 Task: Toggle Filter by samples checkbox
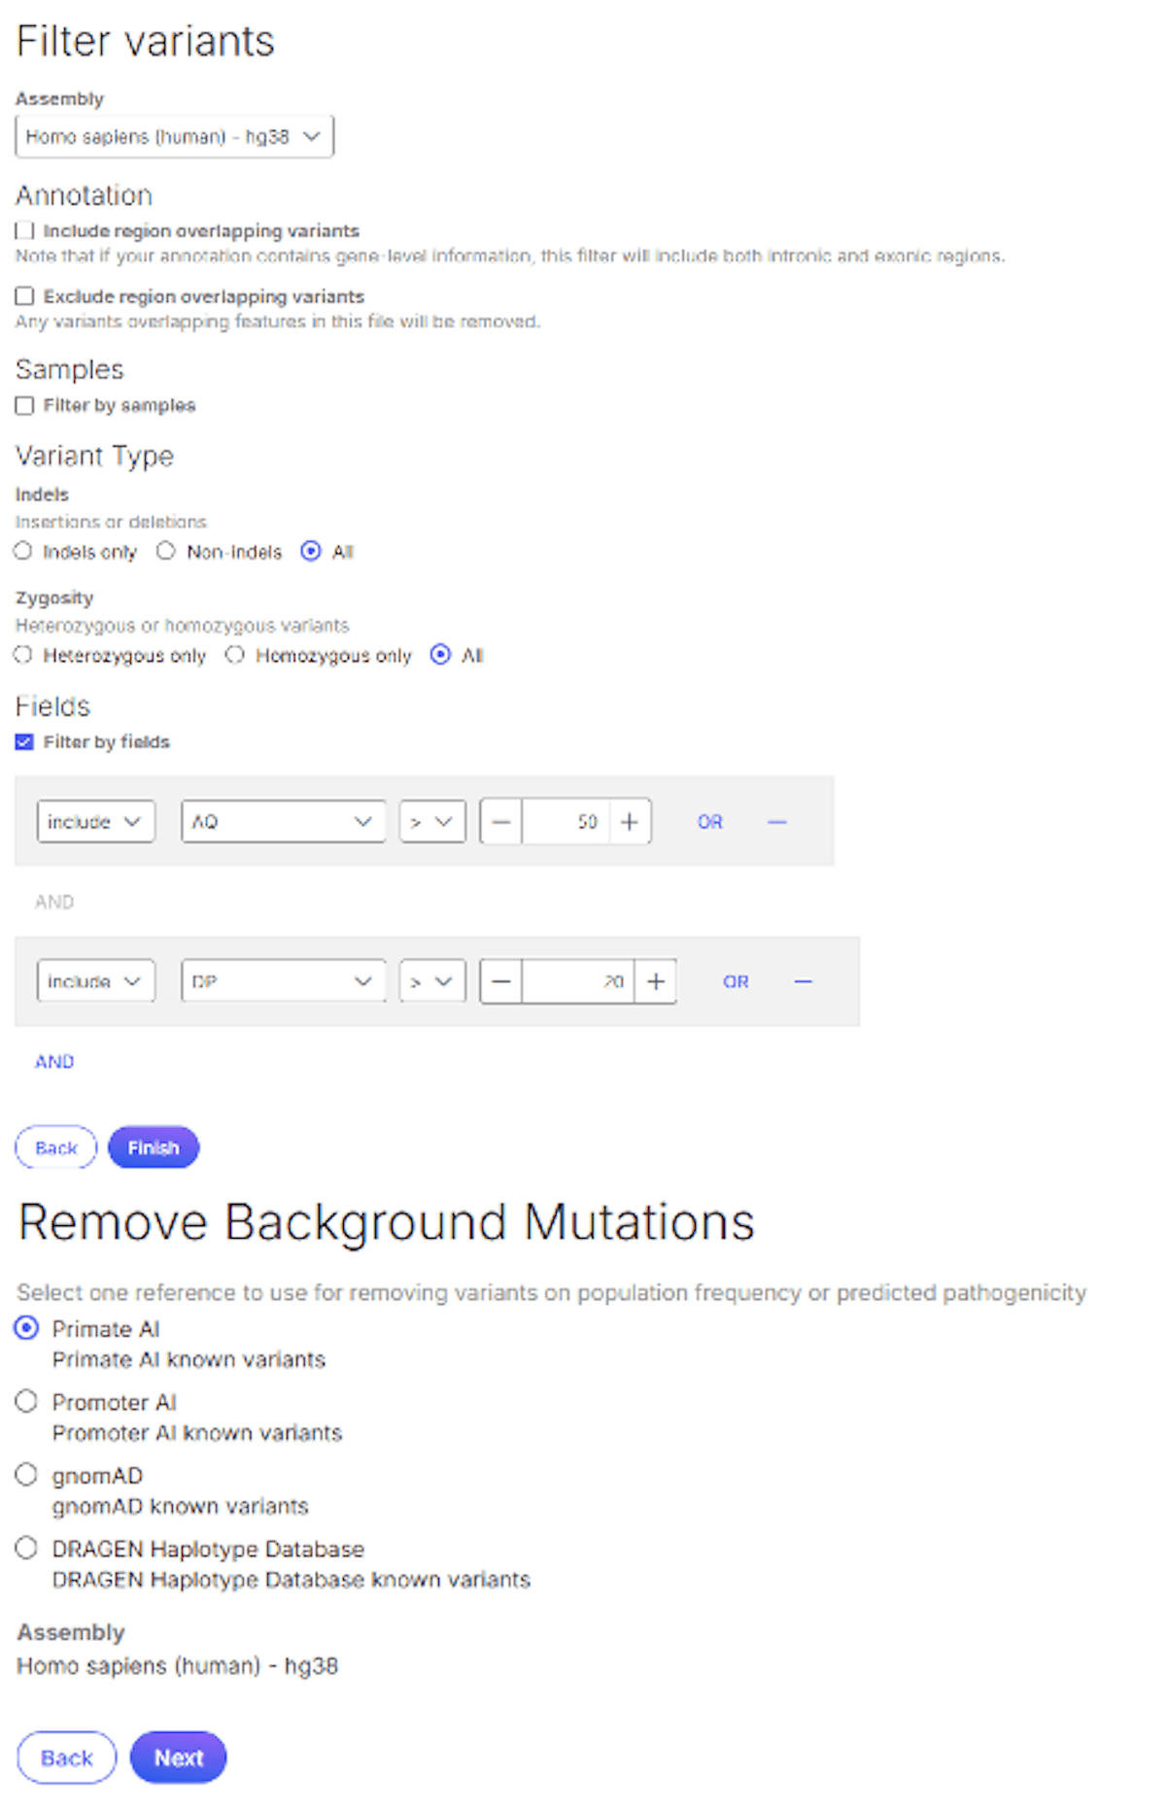25,405
